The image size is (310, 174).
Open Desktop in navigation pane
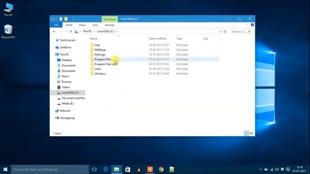[66, 60]
